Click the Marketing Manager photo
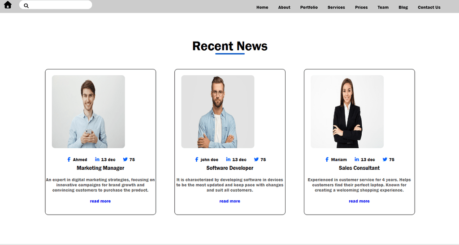The image size is (459, 245). pyautogui.click(x=88, y=112)
